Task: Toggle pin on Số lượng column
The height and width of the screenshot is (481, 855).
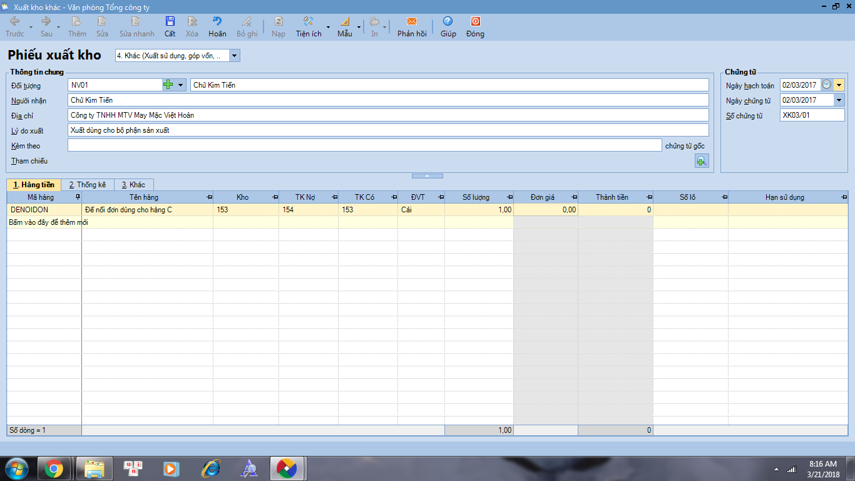Action: 509,197
